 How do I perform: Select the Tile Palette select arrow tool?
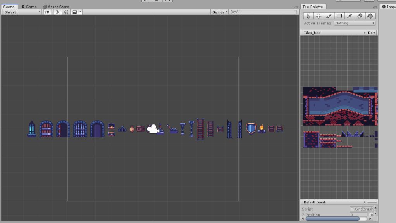click(x=308, y=16)
